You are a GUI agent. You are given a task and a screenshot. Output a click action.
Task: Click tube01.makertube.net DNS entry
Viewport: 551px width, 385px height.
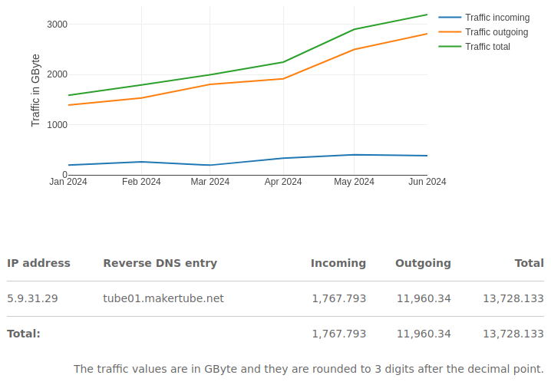pos(163,298)
